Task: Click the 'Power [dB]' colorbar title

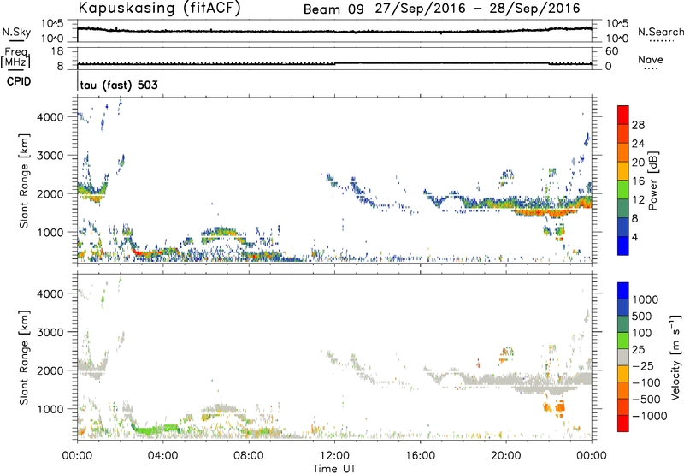Action: (x=653, y=181)
